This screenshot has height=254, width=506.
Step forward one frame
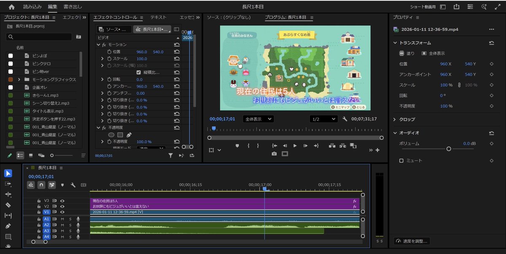pyautogui.click(x=306, y=146)
